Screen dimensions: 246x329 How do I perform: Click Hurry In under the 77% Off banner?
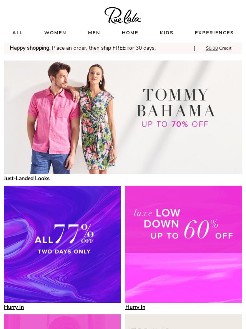[14, 307]
